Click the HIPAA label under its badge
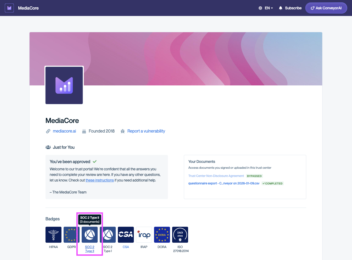Screen dimensions: 352x260 coord(53,247)
